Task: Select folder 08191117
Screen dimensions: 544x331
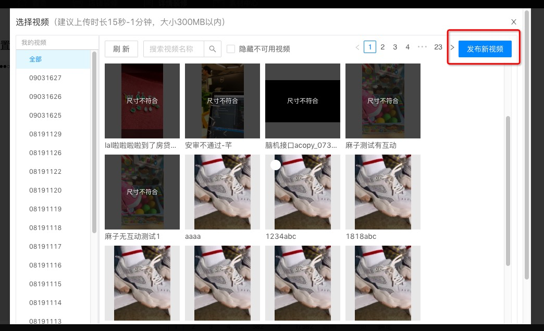Action: pyautogui.click(x=53, y=247)
